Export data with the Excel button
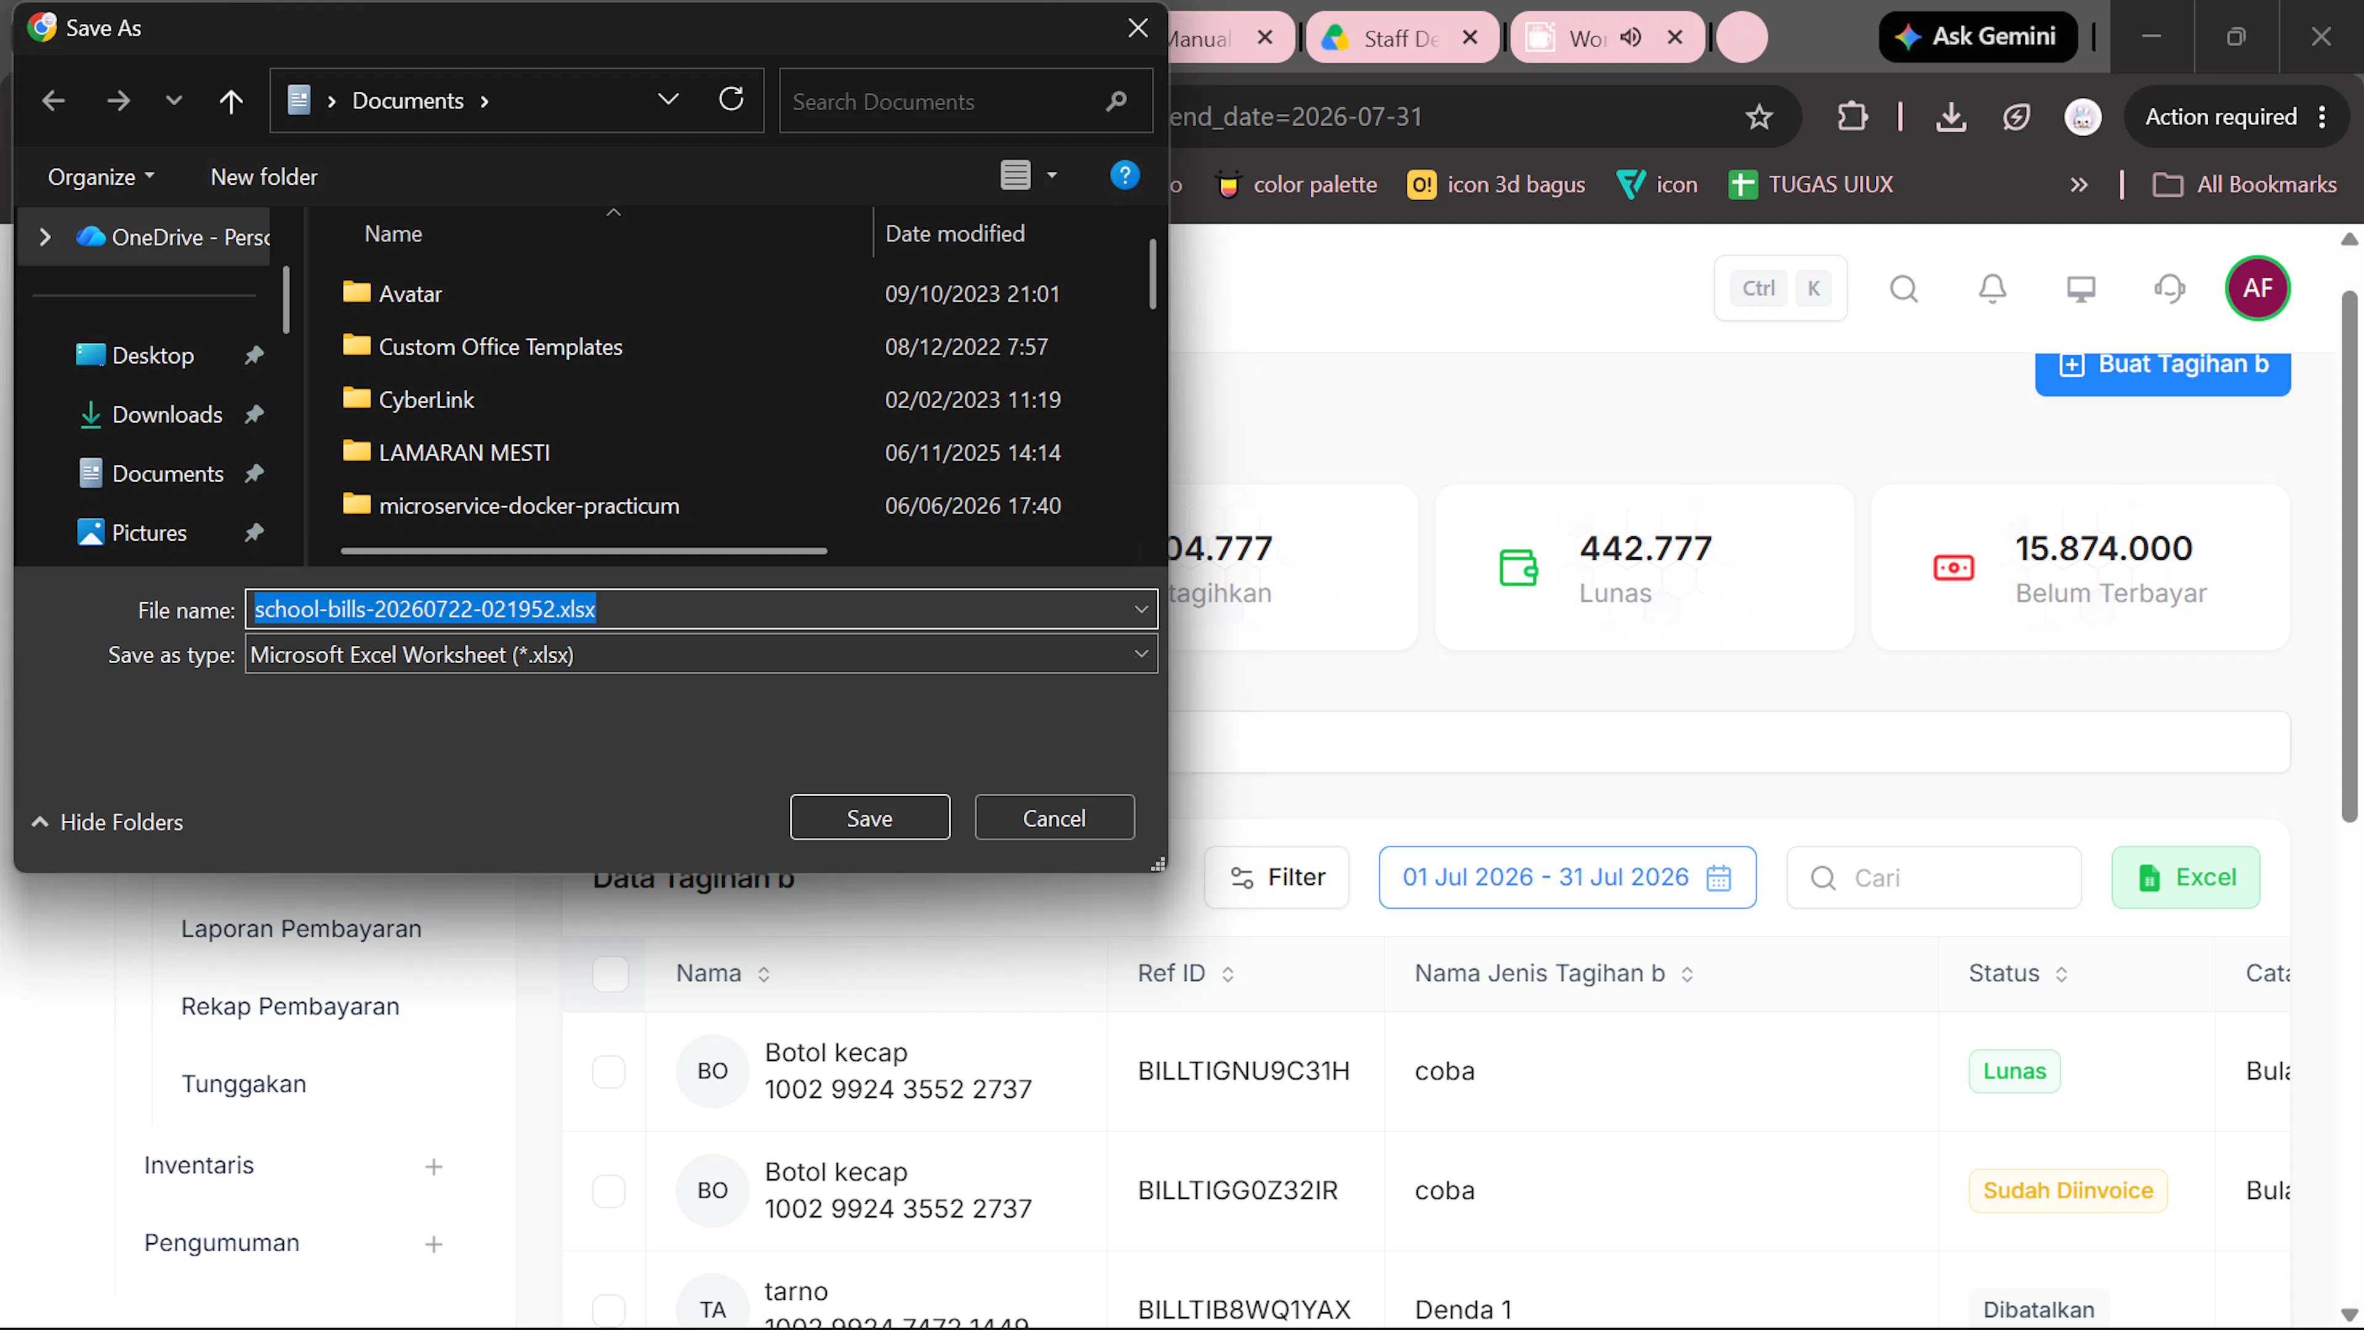The height and width of the screenshot is (1330, 2364). point(2186,877)
